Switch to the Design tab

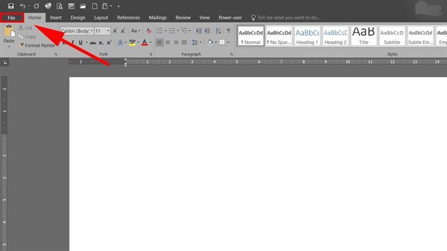(x=78, y=18)
